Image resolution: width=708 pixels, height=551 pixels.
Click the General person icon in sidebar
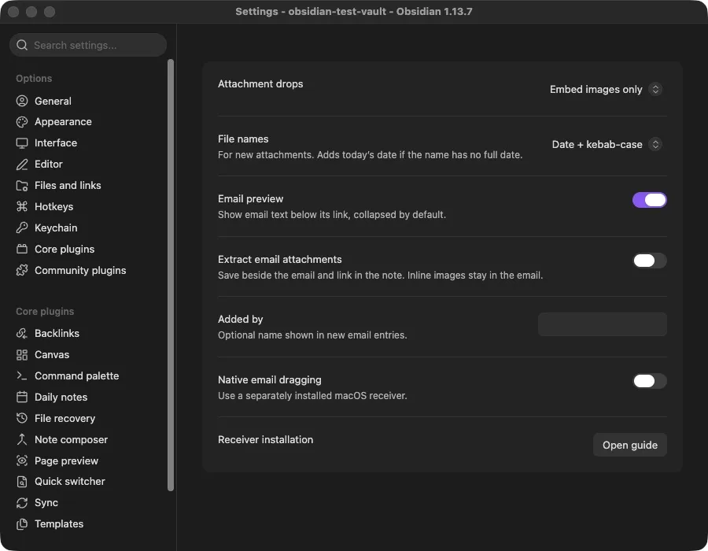pos(22,101)
